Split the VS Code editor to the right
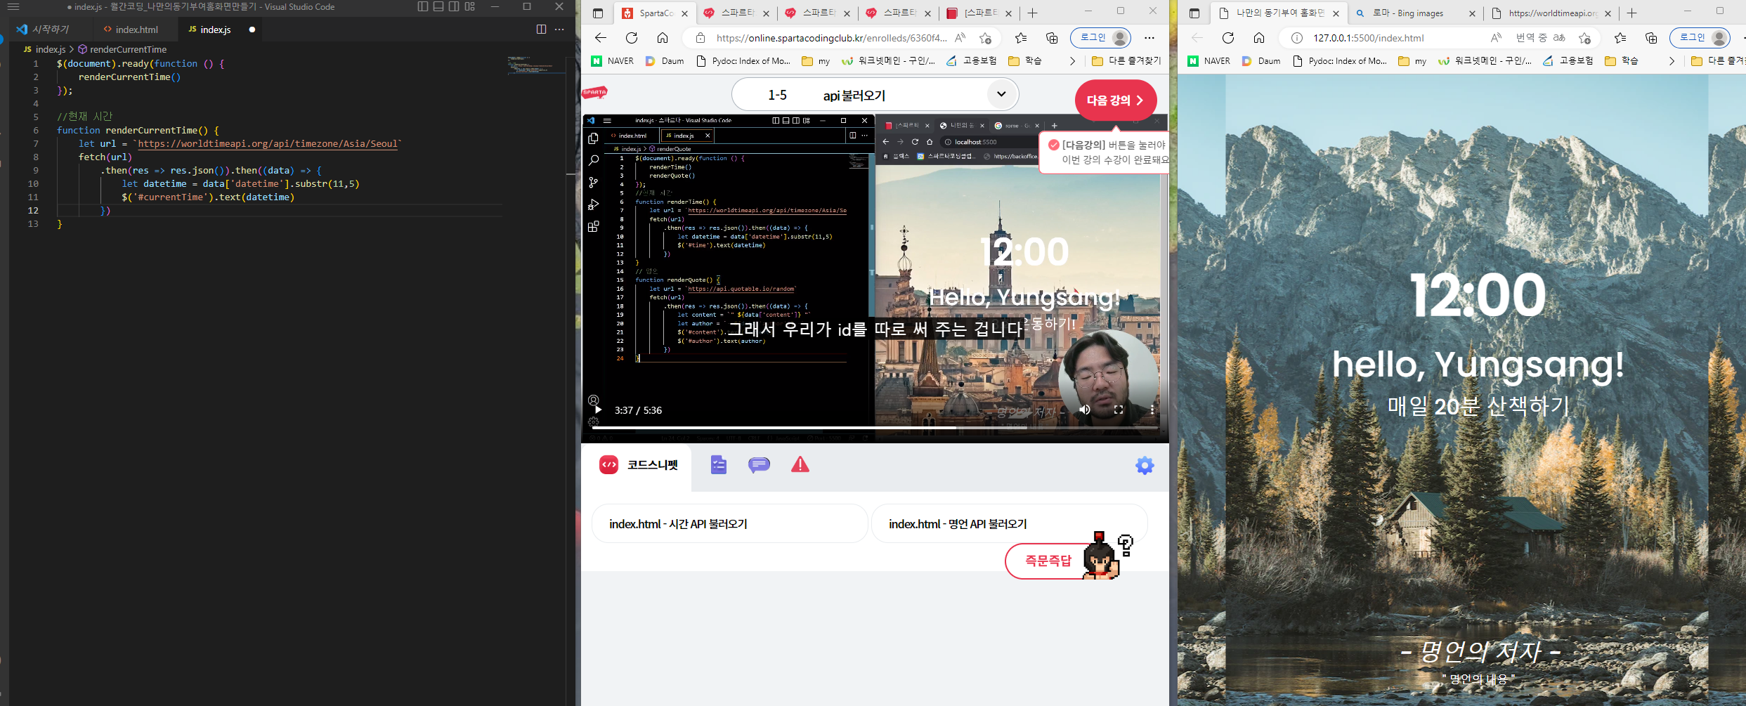 [x=541, y=30]
